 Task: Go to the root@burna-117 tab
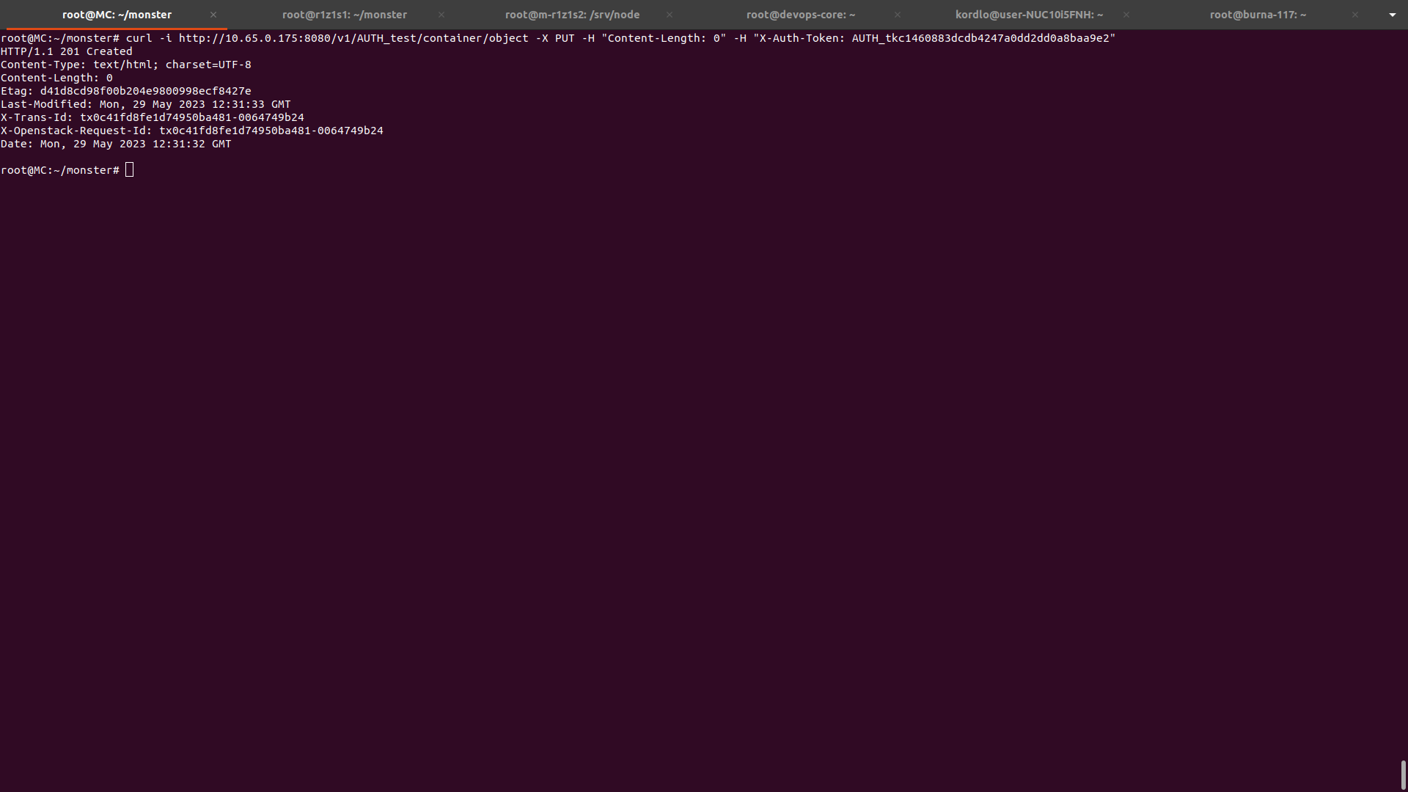coord(1257,15)
